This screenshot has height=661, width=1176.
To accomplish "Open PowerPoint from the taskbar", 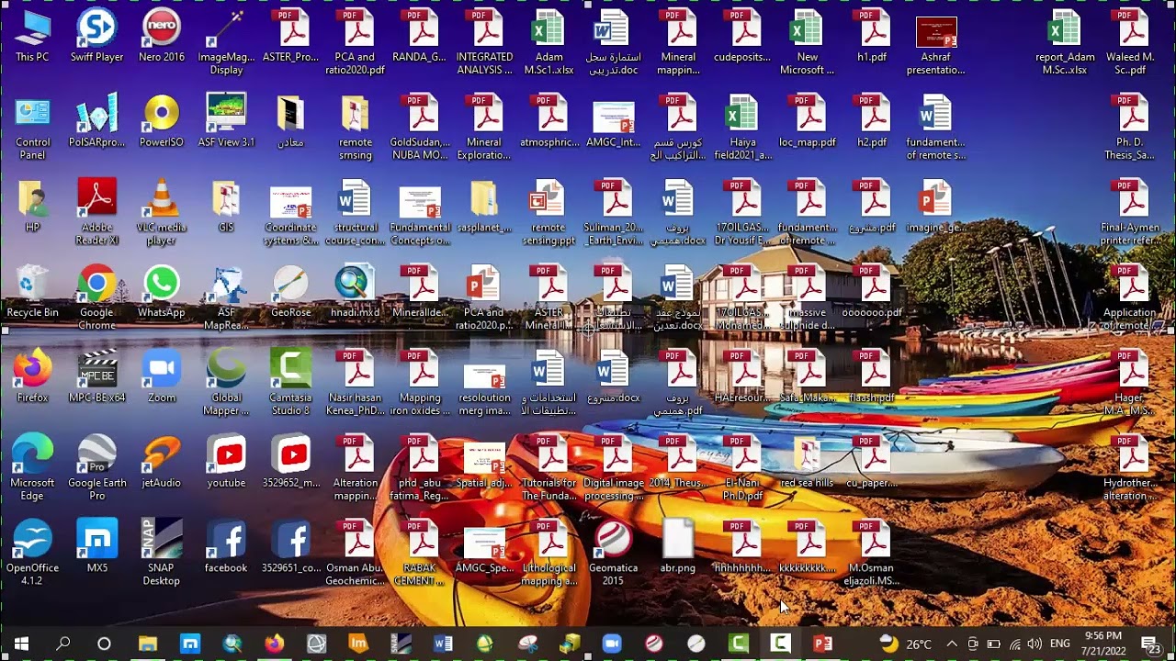I will pyautogui.click(x=822, y=644).
